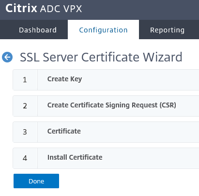Switch to the Reporting tab
Viewport: 199px width, 196px height.
coord(167,30)
